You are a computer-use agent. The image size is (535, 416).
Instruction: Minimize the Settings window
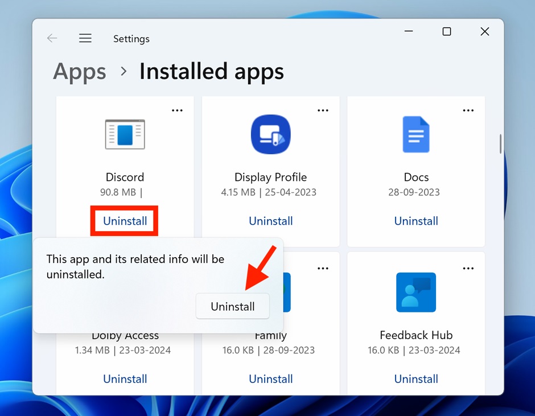pyautogui.click(x=409, y=31)
